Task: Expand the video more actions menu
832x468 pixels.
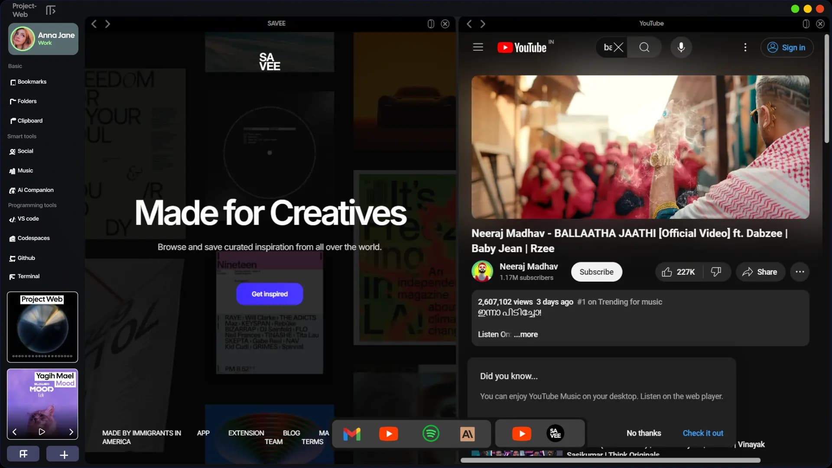Action: click(x=800, y=272)
